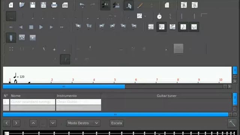Open the stroke/chord dropdown arrow
Image resolution: width=240 pixels, height=135 pixels.
coord(145,16)
